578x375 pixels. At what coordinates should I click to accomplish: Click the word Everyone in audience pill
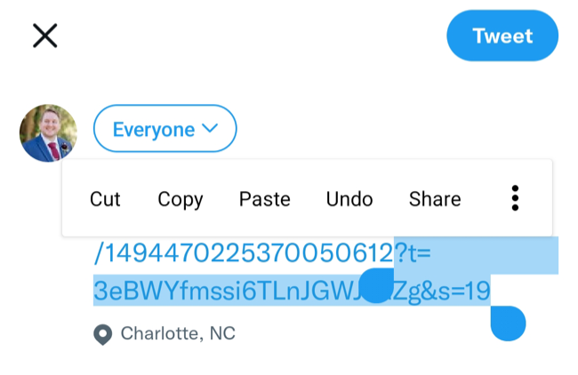coord(153,130)
